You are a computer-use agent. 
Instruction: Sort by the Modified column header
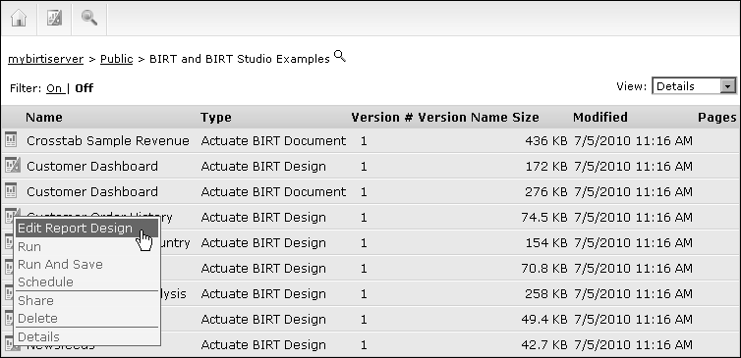click(x=600, y=117)
